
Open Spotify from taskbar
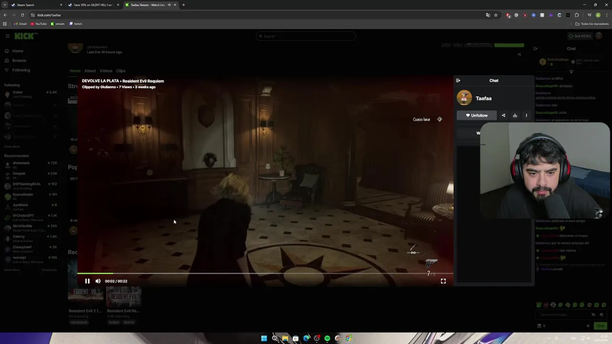coord(327,338)
